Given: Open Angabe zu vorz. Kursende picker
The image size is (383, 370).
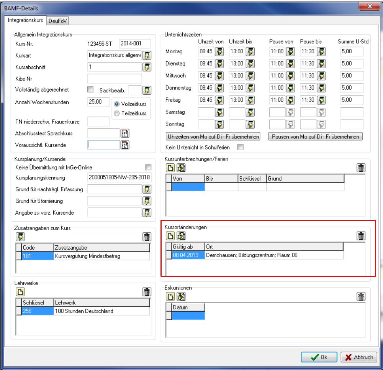Looking at the screenshot, I should coord(147,213).
